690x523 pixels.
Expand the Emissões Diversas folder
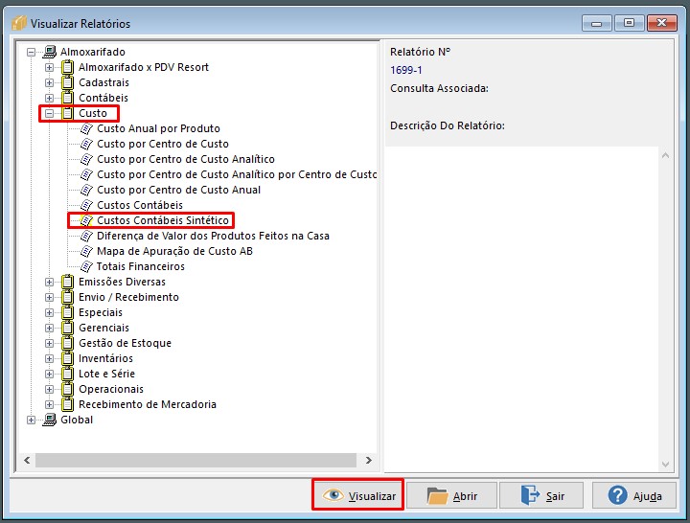point(49,282)
